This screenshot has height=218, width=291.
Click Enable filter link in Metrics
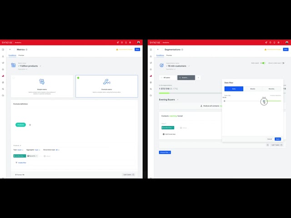coord(21,163)
